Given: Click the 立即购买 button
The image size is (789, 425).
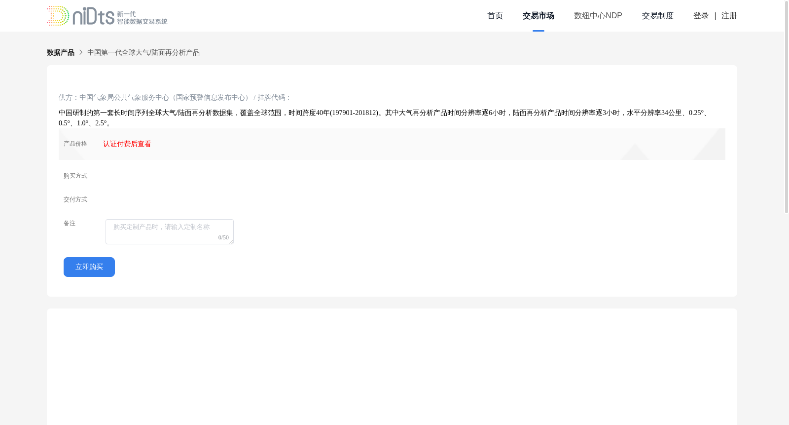Looking at the screenshot, I should pyautogui.click(x=89, y=267).
